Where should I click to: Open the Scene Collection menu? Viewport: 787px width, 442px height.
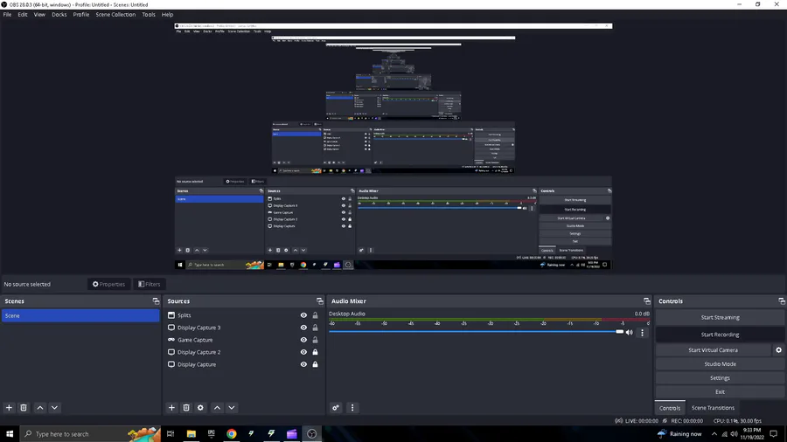pos(115,15)
